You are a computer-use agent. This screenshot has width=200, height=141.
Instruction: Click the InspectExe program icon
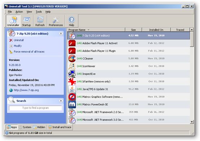tap(72, 74)
